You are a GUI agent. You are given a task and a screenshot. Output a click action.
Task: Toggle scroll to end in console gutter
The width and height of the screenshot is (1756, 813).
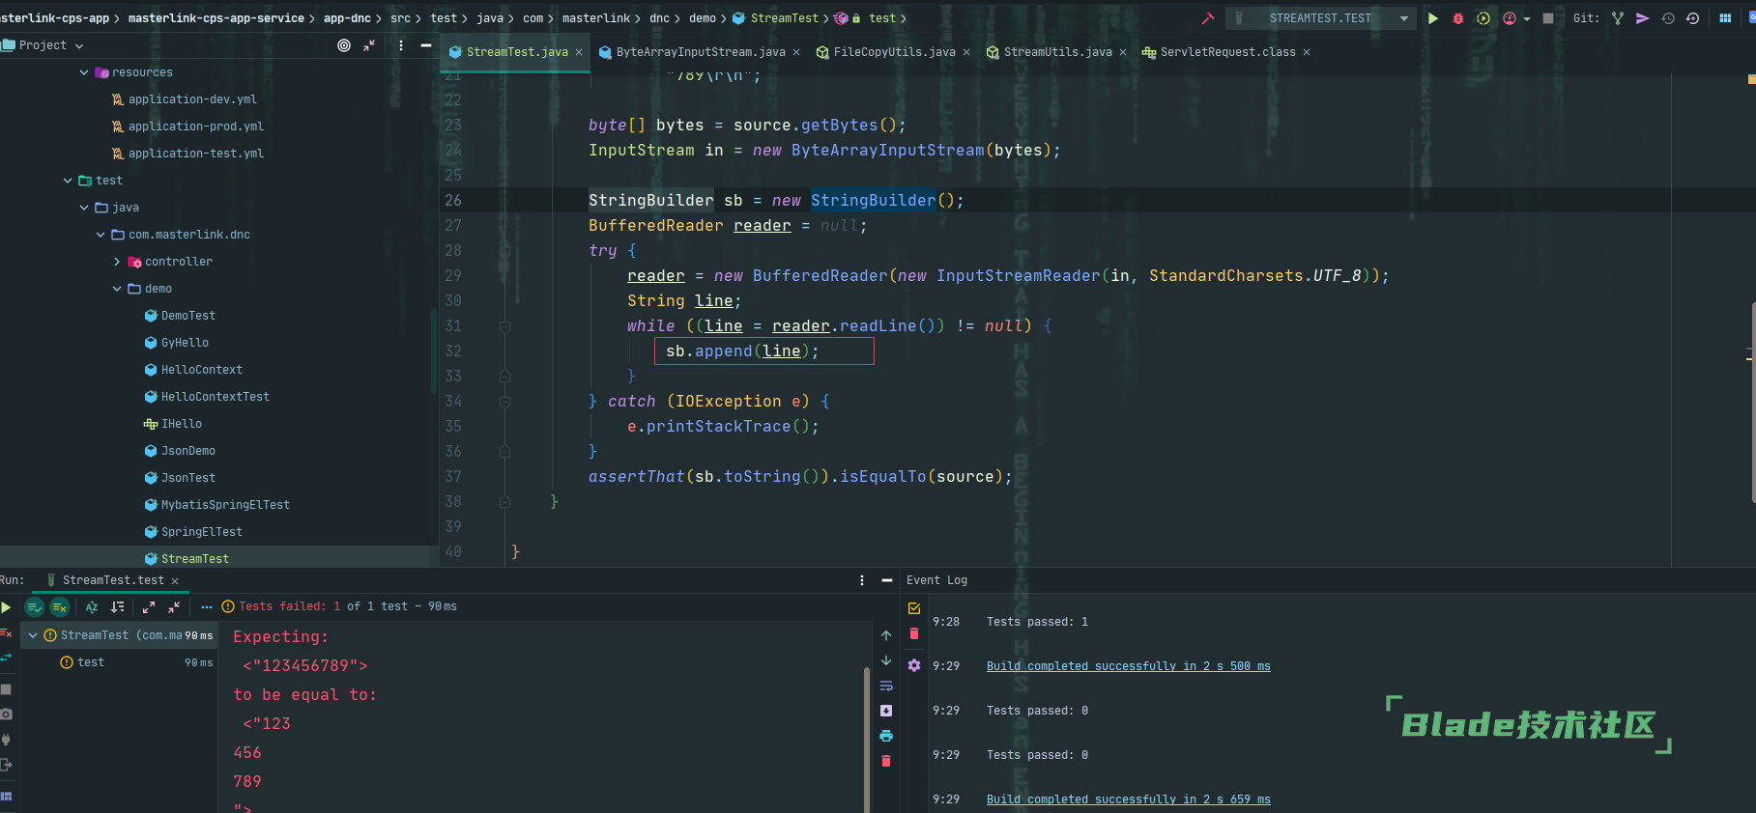tap(886, 711)
